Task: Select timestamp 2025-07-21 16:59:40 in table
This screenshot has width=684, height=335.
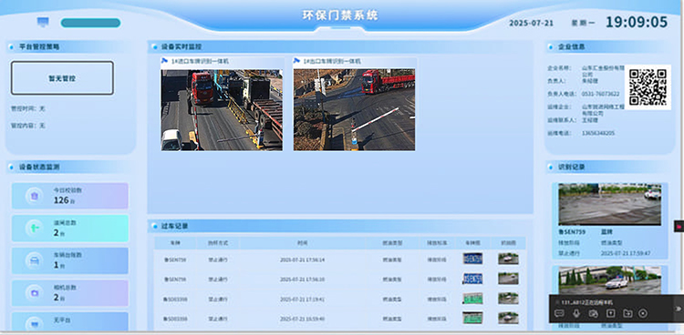Action: click(302, 319)
